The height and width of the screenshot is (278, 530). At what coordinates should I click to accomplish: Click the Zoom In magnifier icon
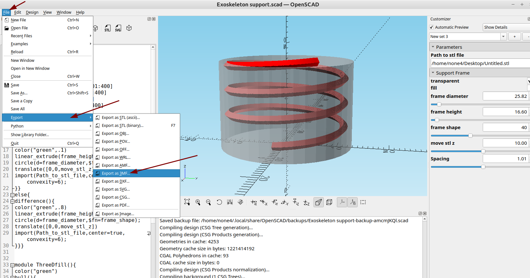198,202
